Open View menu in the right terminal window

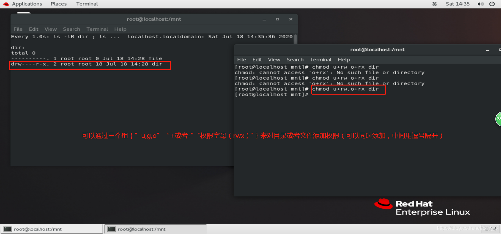coord(274,60)
